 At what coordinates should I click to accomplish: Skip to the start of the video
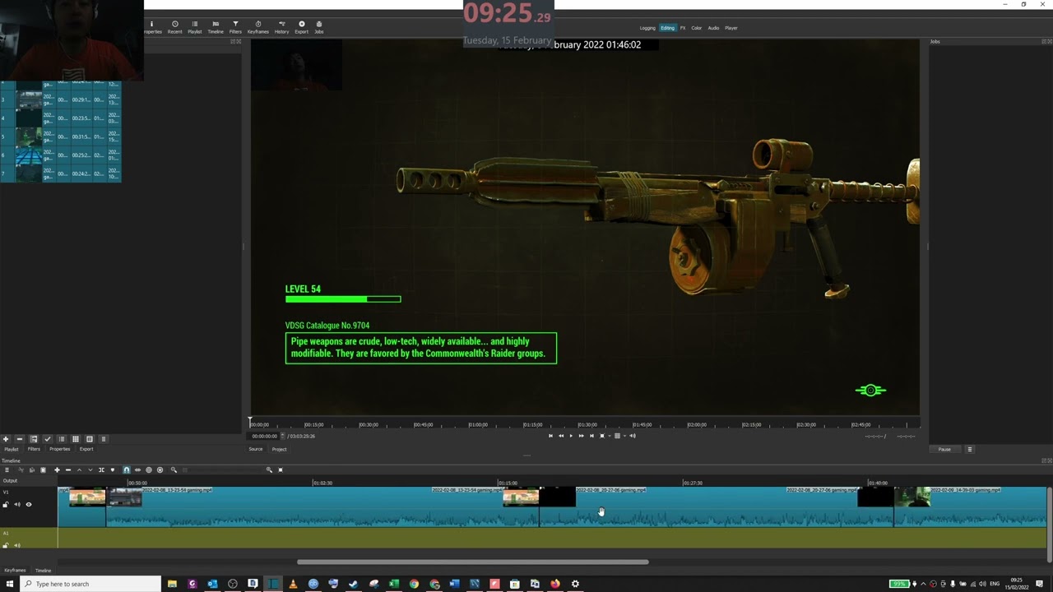(x=550, y=436)
